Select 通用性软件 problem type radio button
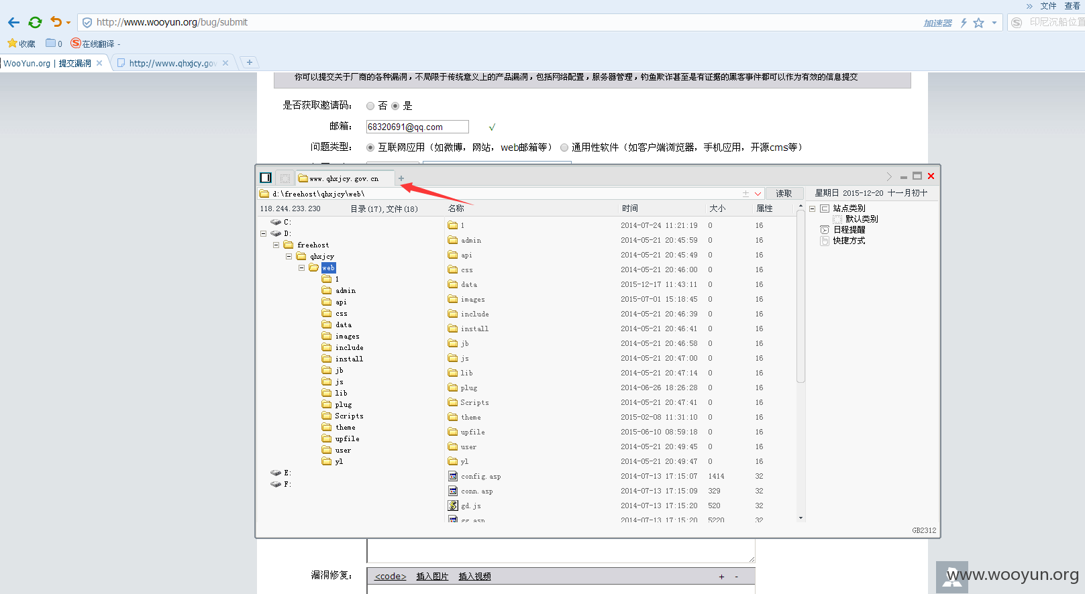The height and width of the screenshot is (594, 1085). click(564, 147)
